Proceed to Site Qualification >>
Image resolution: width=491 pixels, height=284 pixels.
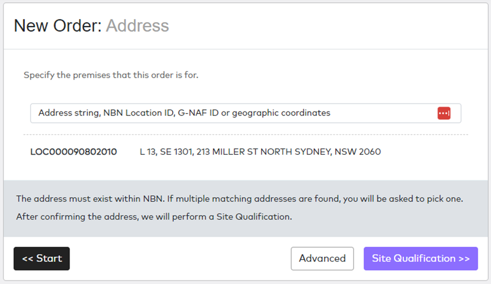coord(421,259)
